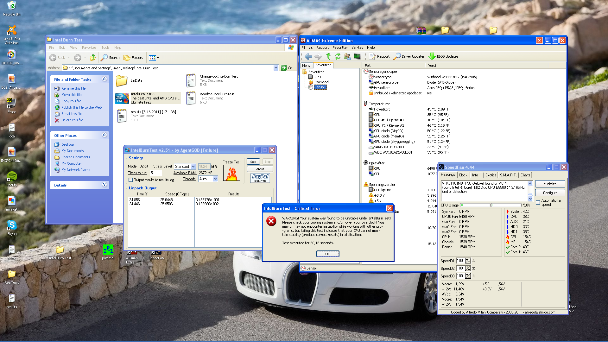Refresh AIDA64 with the green refresh icon
Screen dimensions: 608x342
[x=338, y=56]
